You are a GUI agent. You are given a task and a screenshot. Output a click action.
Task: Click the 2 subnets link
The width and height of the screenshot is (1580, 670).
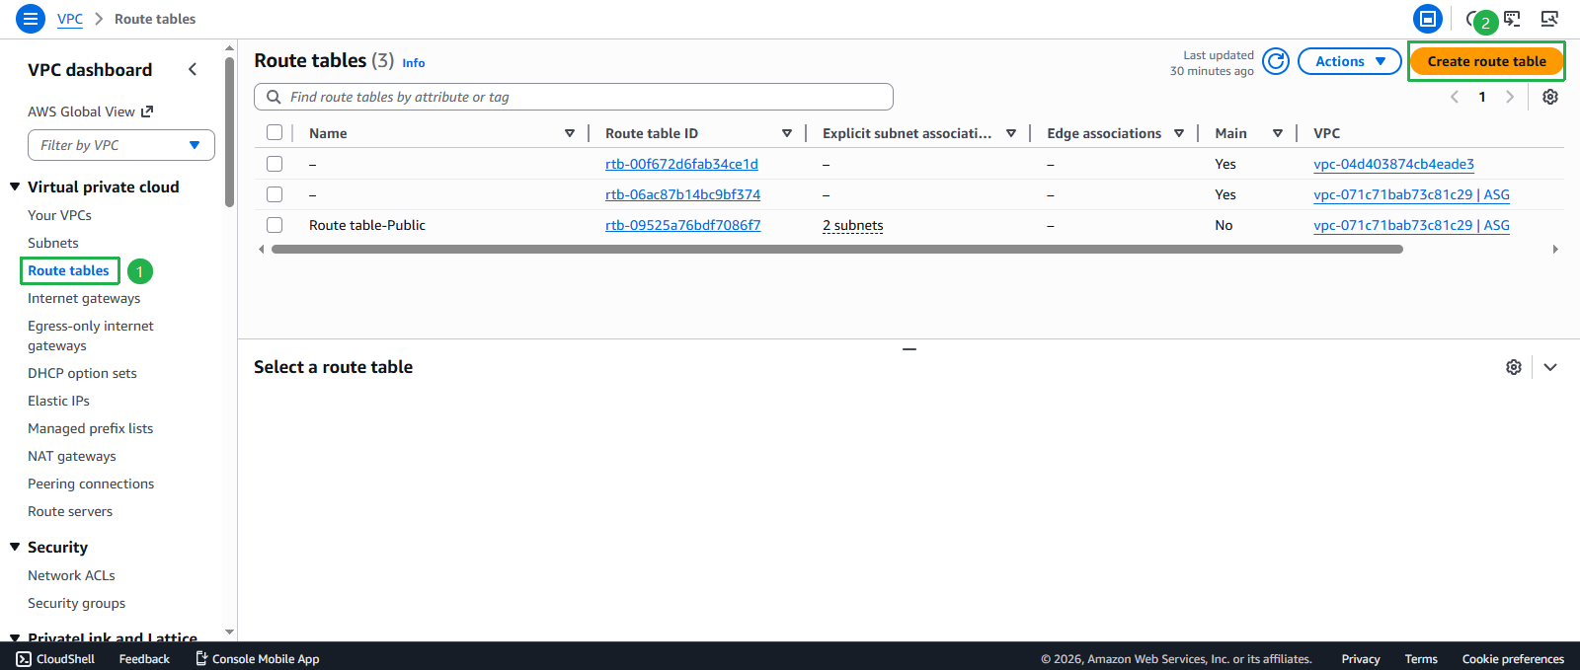pyautogui.click(x=853, y=225)
